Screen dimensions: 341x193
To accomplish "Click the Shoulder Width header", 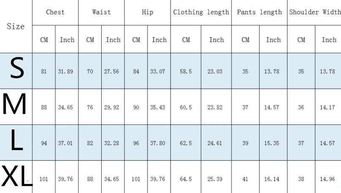I will pos(315,12).
